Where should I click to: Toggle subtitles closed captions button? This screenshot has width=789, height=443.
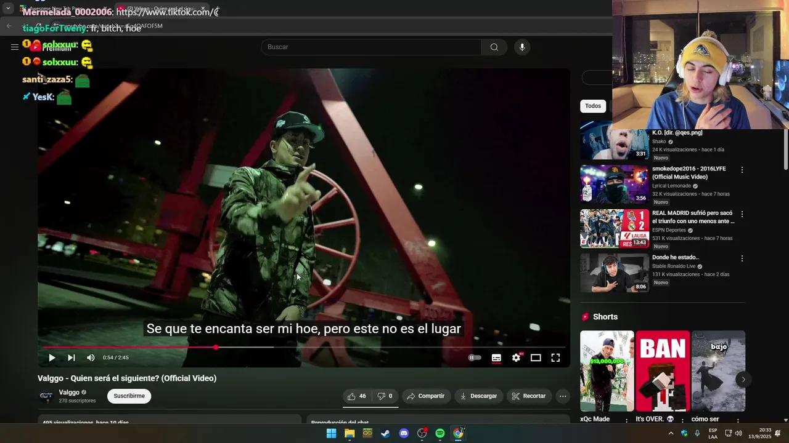pos(496,357)
